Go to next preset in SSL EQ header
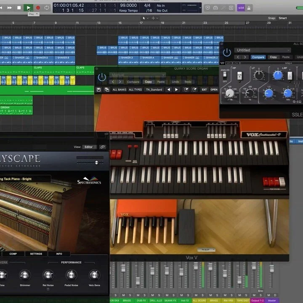Image resolution: width=303 pixels, height=303 pixels. pos(245,57)
